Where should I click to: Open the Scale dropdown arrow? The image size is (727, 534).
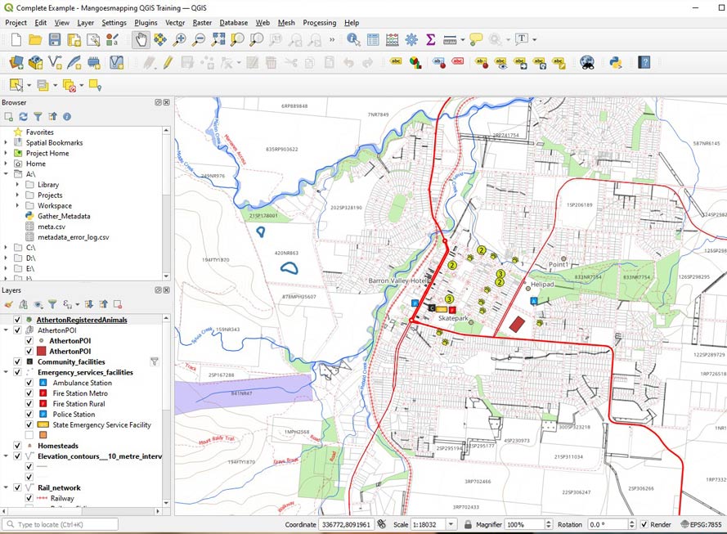point(451,524)
